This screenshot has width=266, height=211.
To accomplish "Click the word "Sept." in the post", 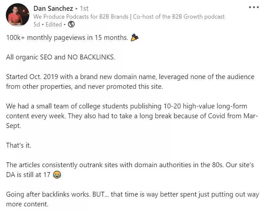I will pos(14,126).
